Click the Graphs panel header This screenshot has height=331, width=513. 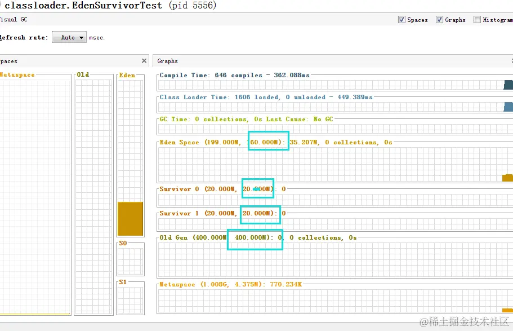[x=333, y=61]
